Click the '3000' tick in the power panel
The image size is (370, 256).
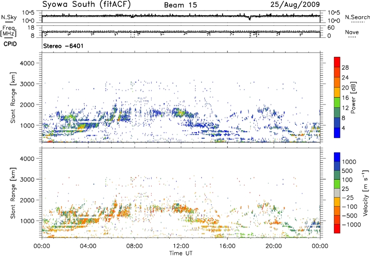(x=27, y=84)
